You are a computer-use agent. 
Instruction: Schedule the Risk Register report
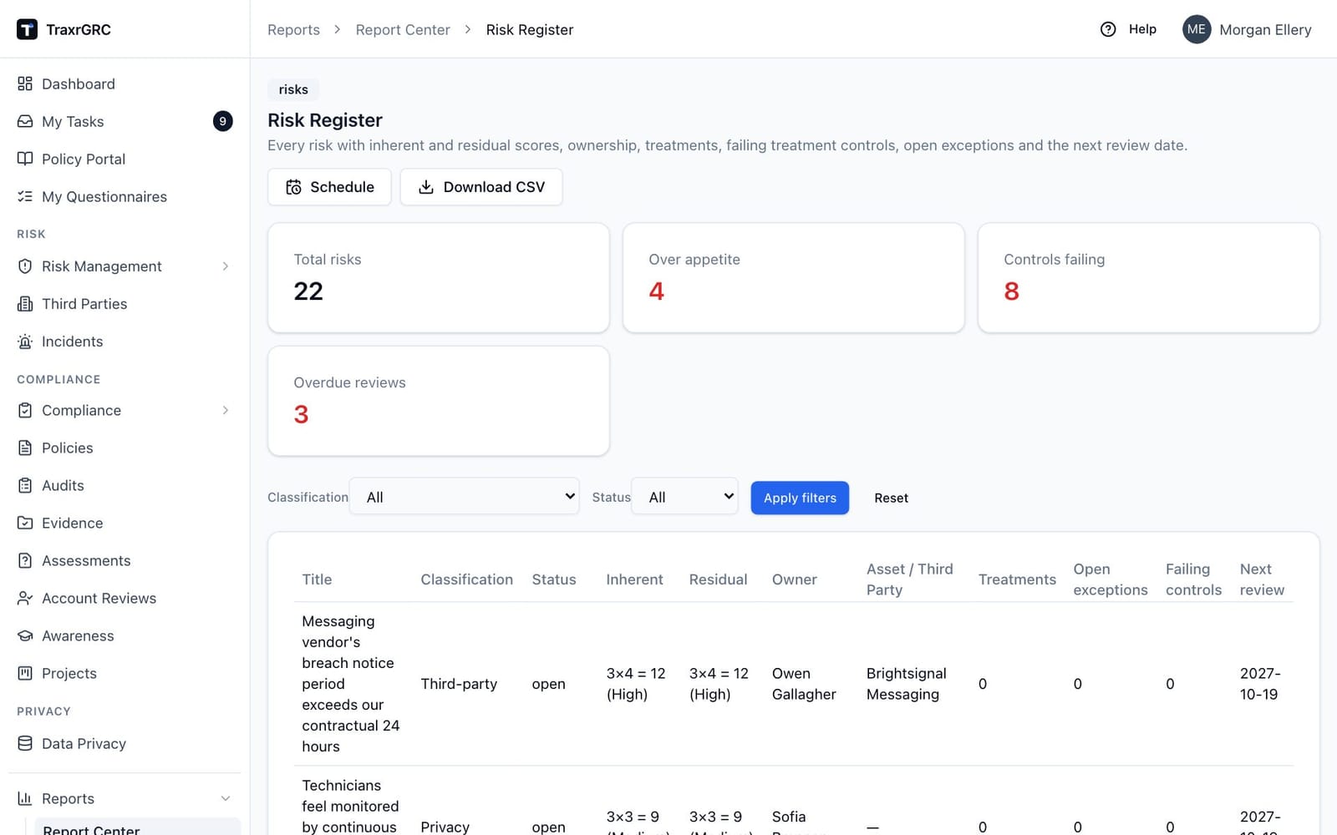(329, 187)
